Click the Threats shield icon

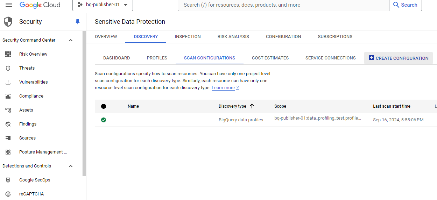(8, 68)
